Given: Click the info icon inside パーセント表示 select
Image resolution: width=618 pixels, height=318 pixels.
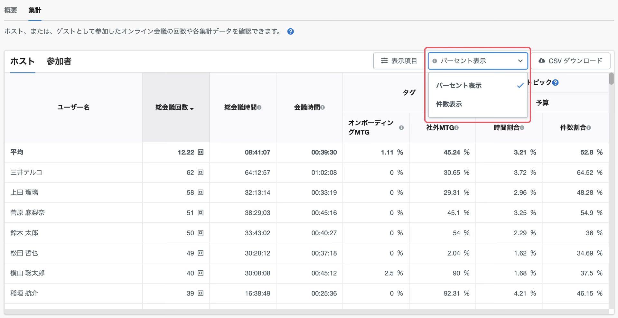Looking at the screenshot, I should 435,61.
